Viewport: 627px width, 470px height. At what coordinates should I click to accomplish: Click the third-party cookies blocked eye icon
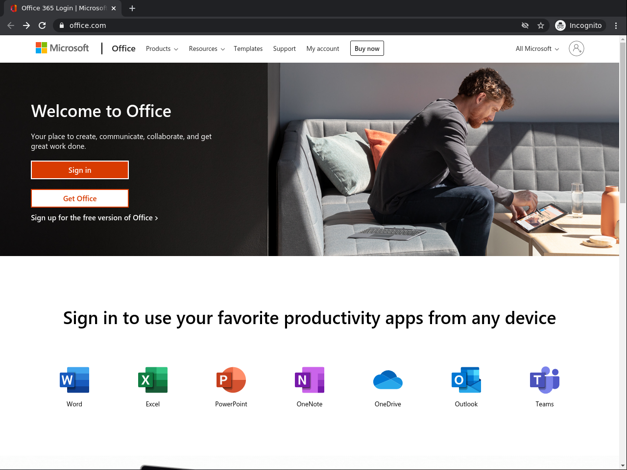point(525,25)
